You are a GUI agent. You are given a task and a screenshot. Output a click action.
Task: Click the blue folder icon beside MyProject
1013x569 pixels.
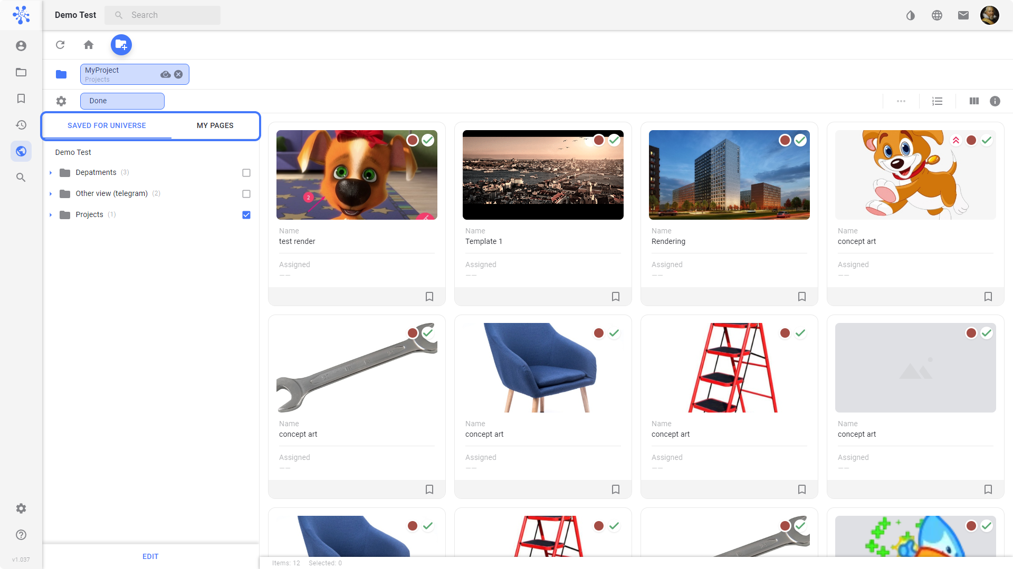[61, 74]
